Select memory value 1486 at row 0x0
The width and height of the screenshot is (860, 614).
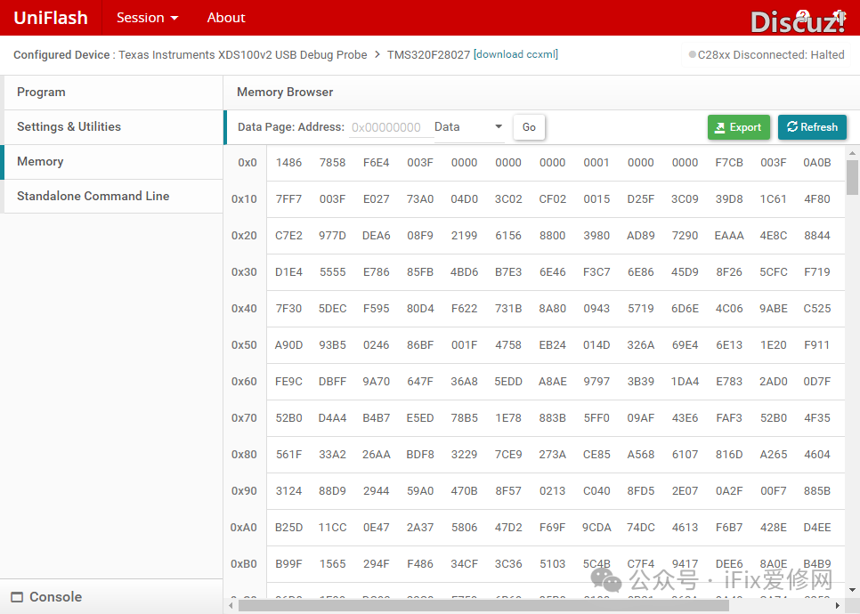(x=288, y=163)
